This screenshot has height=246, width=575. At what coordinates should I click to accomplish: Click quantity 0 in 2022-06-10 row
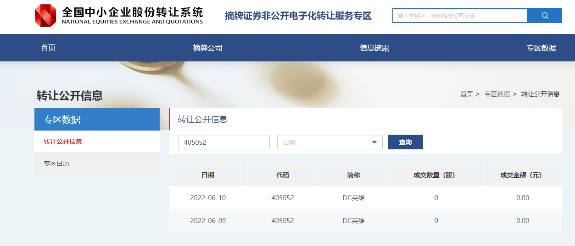[436, 198]
